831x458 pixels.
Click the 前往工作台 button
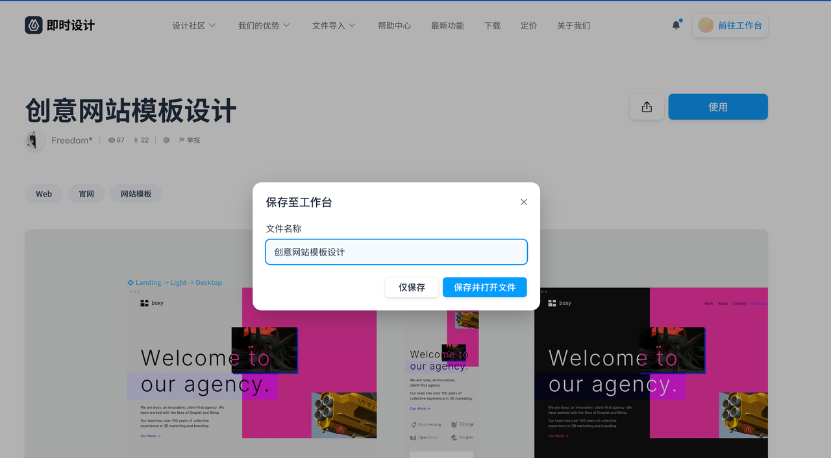click(730, 25)
